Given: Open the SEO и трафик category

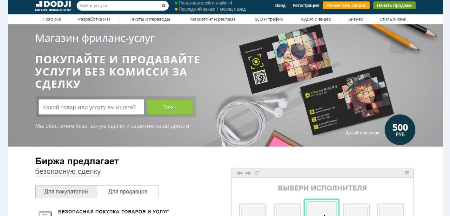Looking at the screenshot, I should (269, 19).
